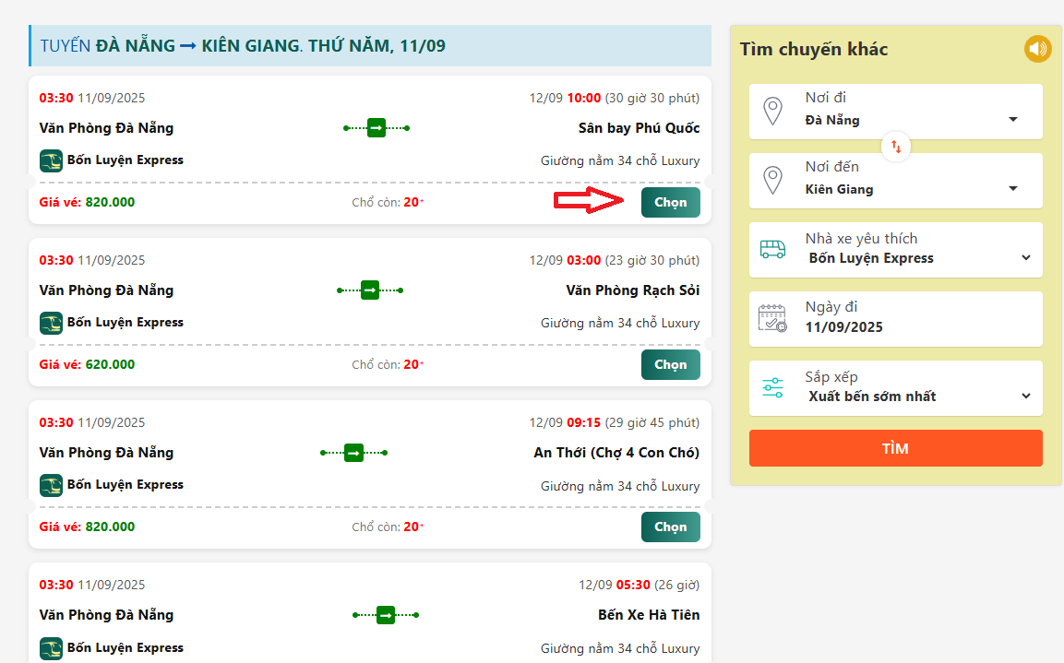Click the Bến Xe Hà Tiên destination
The width and height of the screenshot is (1064, 663).
(648, 615)
